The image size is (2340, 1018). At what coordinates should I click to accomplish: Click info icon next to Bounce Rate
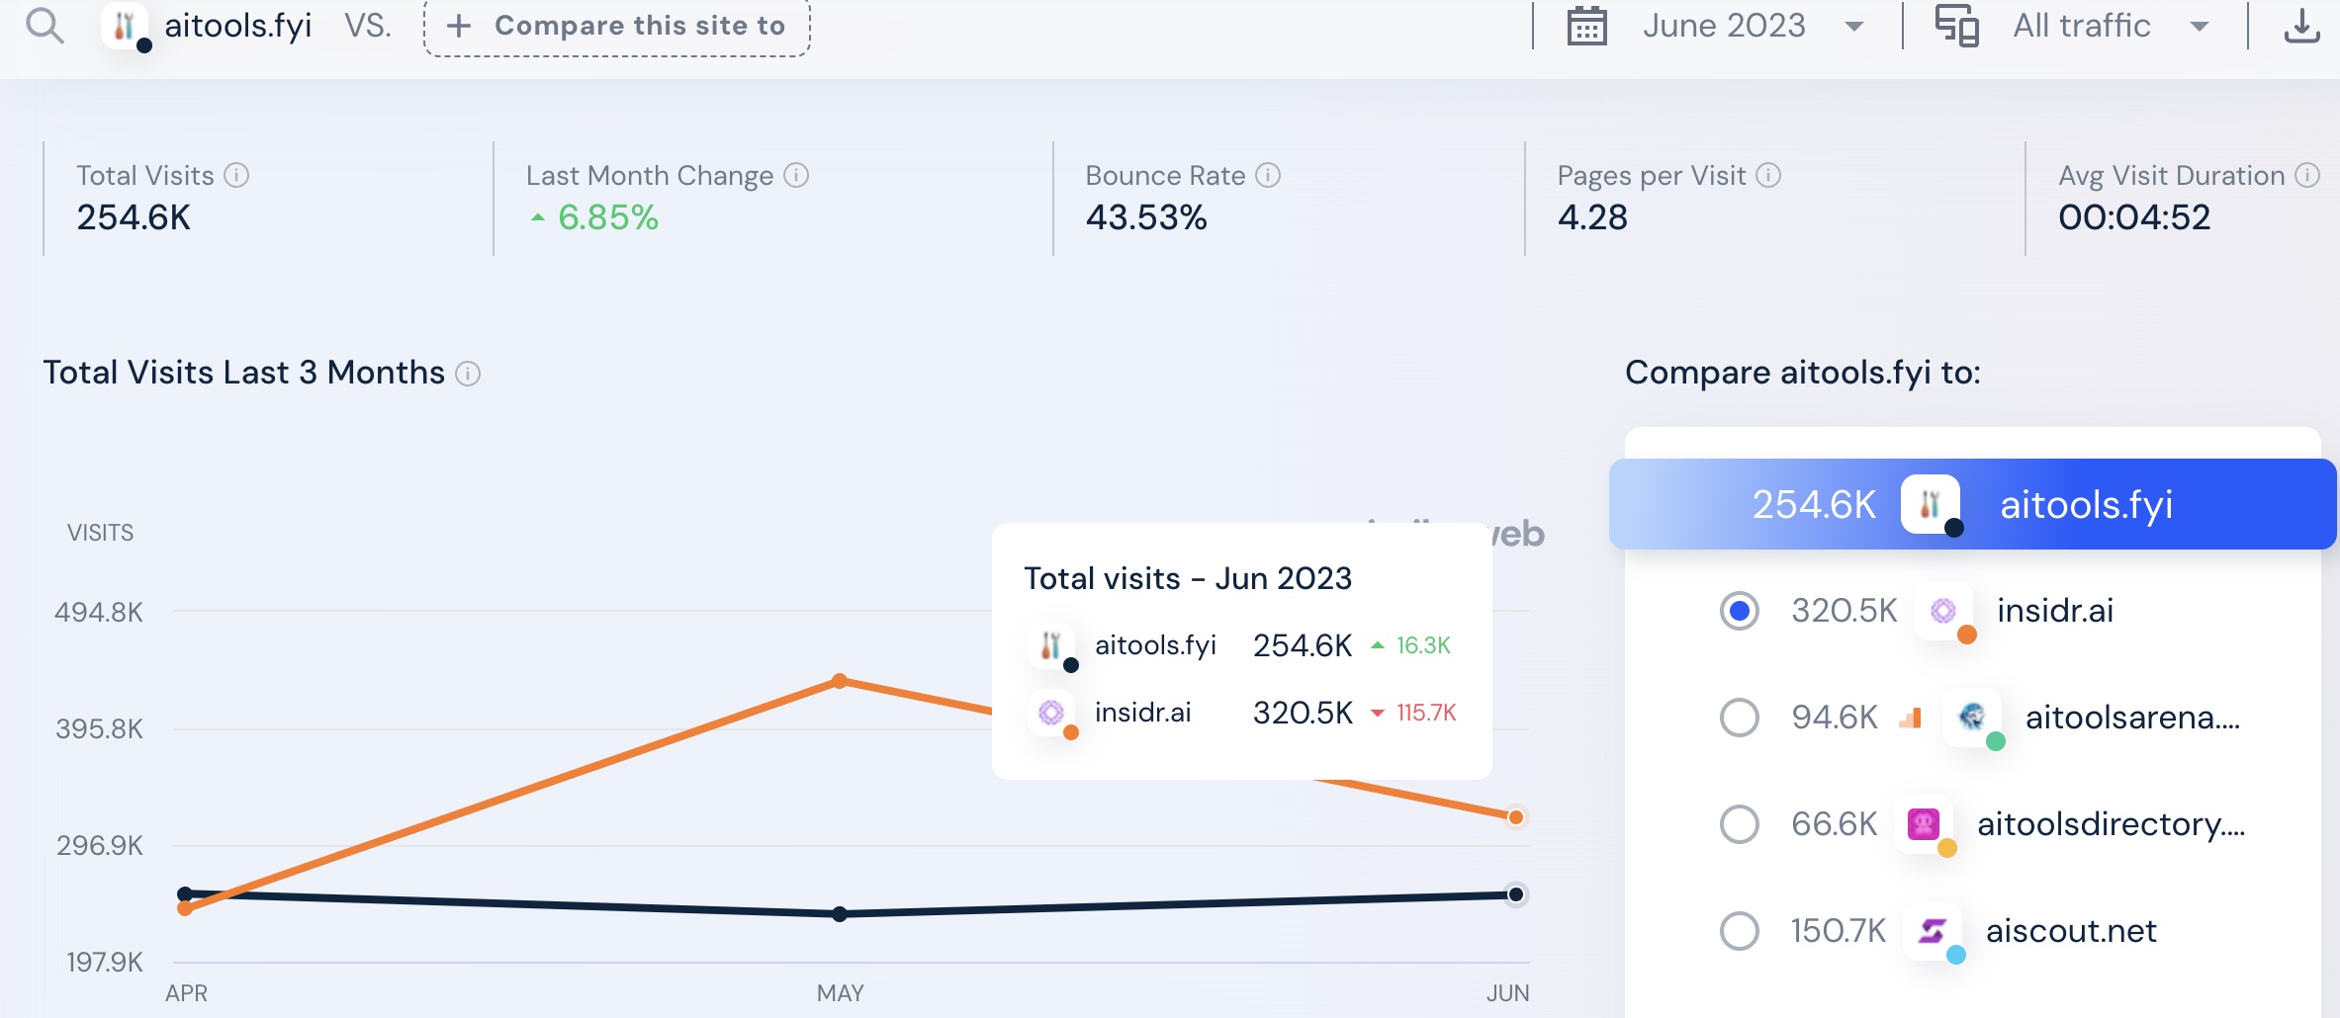point(1268,175)
